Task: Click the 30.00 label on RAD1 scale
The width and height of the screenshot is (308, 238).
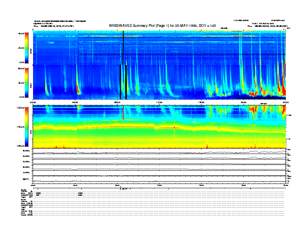Action: [x=21, y=83]
